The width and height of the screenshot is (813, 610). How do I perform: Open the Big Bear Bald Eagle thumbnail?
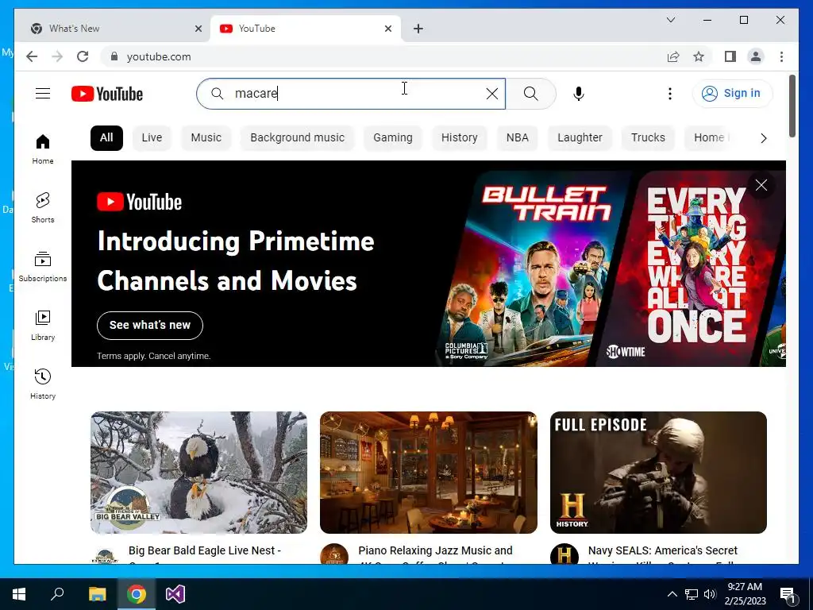tap(198, 472)
